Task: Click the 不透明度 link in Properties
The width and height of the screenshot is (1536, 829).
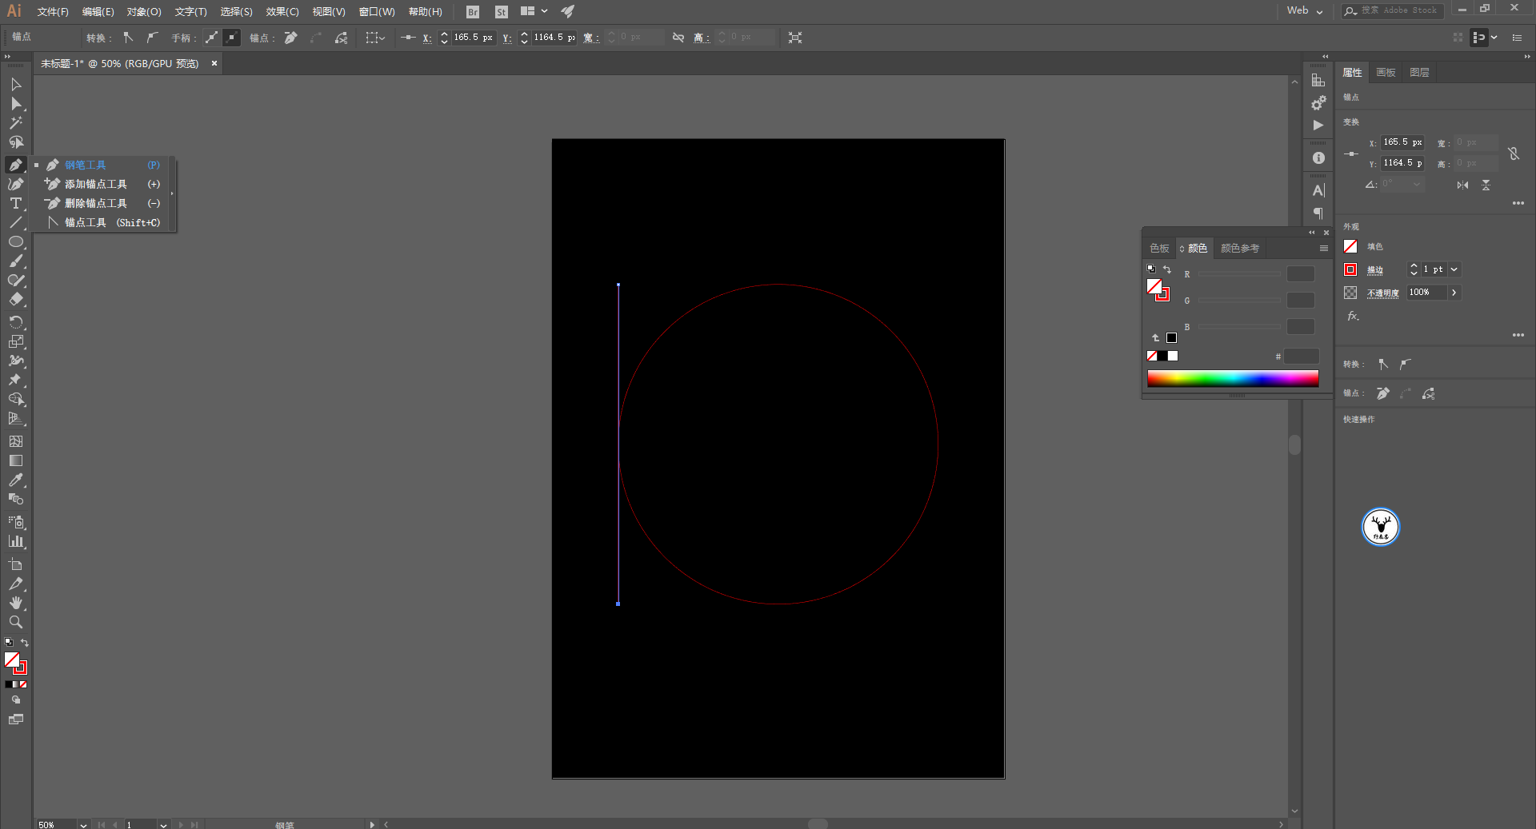Action: [1382, 293]
